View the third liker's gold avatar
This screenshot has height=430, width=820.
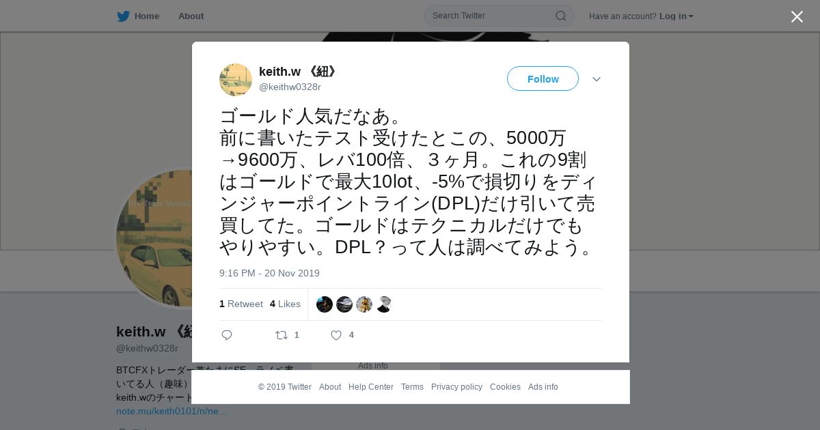[364, 304]
